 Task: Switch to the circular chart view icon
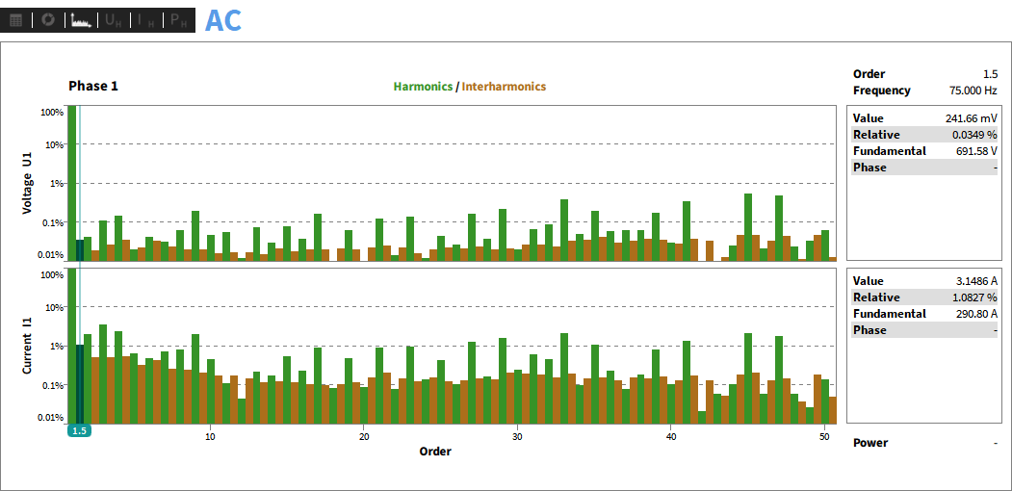pos(47,20)
